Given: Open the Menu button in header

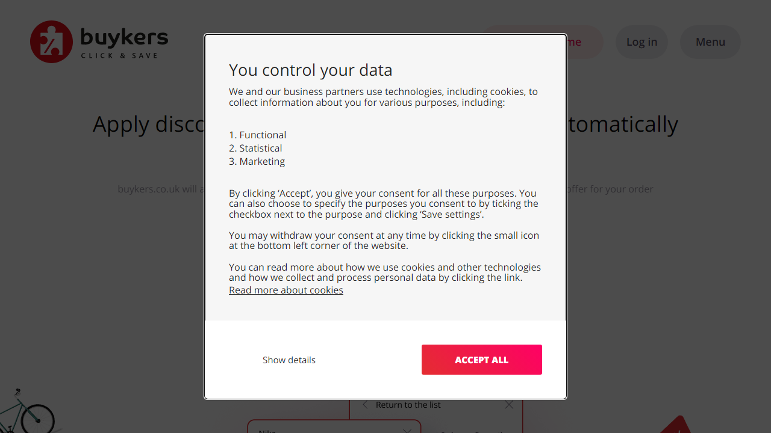Looking at the screenshot, I should pyautogui.click(x=710, y=42).
